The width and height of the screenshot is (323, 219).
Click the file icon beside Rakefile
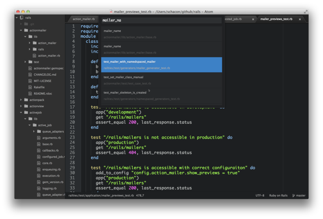tap(30, 87)
